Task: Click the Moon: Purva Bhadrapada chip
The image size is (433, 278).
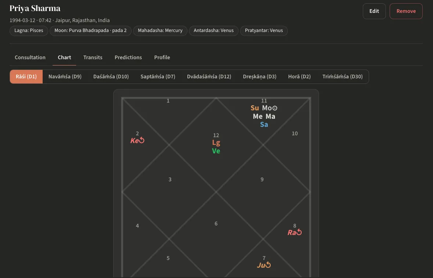Action: (90, 31)
